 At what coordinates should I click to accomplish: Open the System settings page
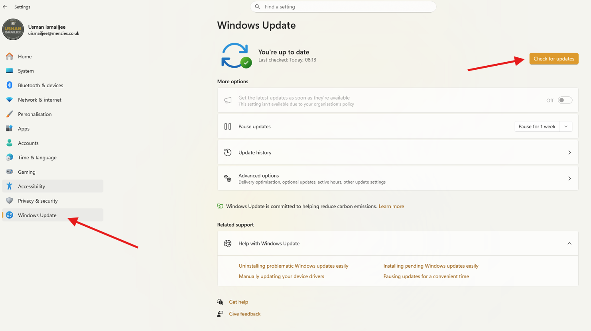click(26, 71)
